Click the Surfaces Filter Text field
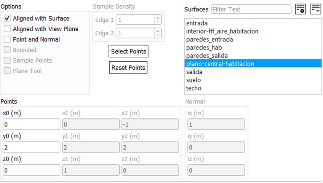 (251, 9)
